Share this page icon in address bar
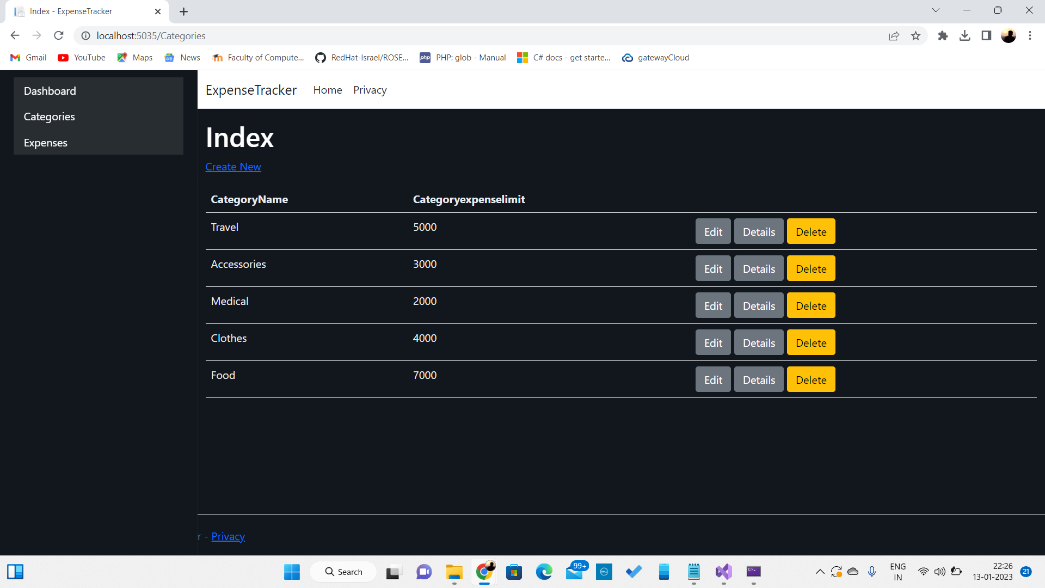1045x588 pixels. (894, 35)
